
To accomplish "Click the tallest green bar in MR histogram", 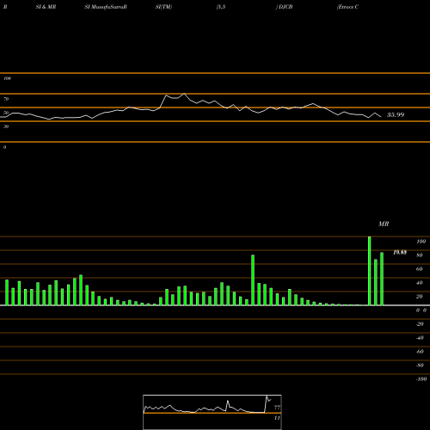I will pos(370,271).
